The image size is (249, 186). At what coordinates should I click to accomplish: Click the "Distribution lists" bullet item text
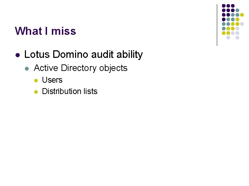pos(70,91)
